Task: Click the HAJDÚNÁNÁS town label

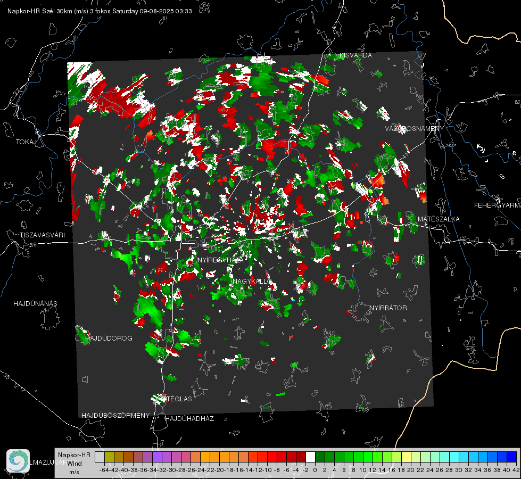Action: click(x=35, y=304)
